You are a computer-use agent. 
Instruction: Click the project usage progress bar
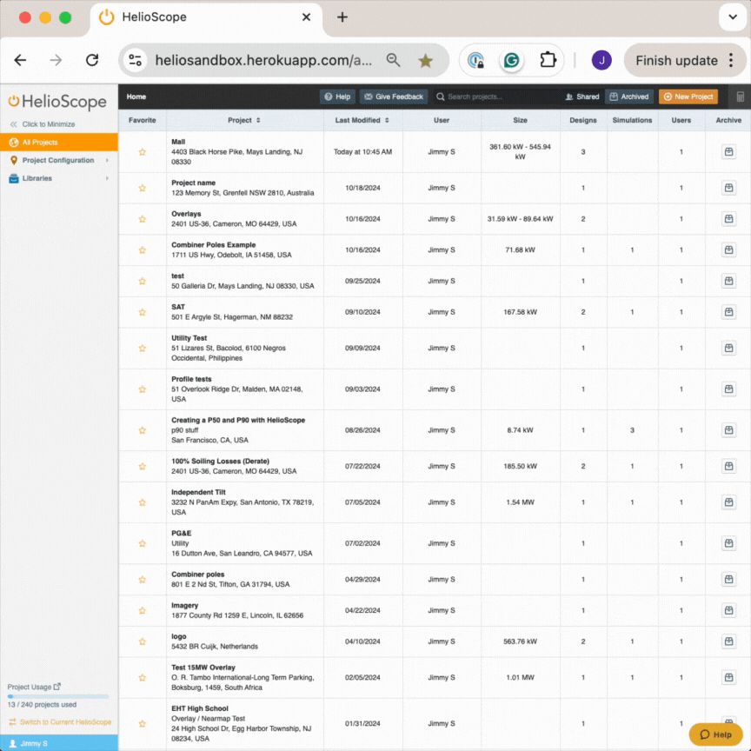[x=58, y=696]
